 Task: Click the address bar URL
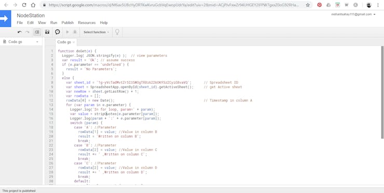click(174, 5)
